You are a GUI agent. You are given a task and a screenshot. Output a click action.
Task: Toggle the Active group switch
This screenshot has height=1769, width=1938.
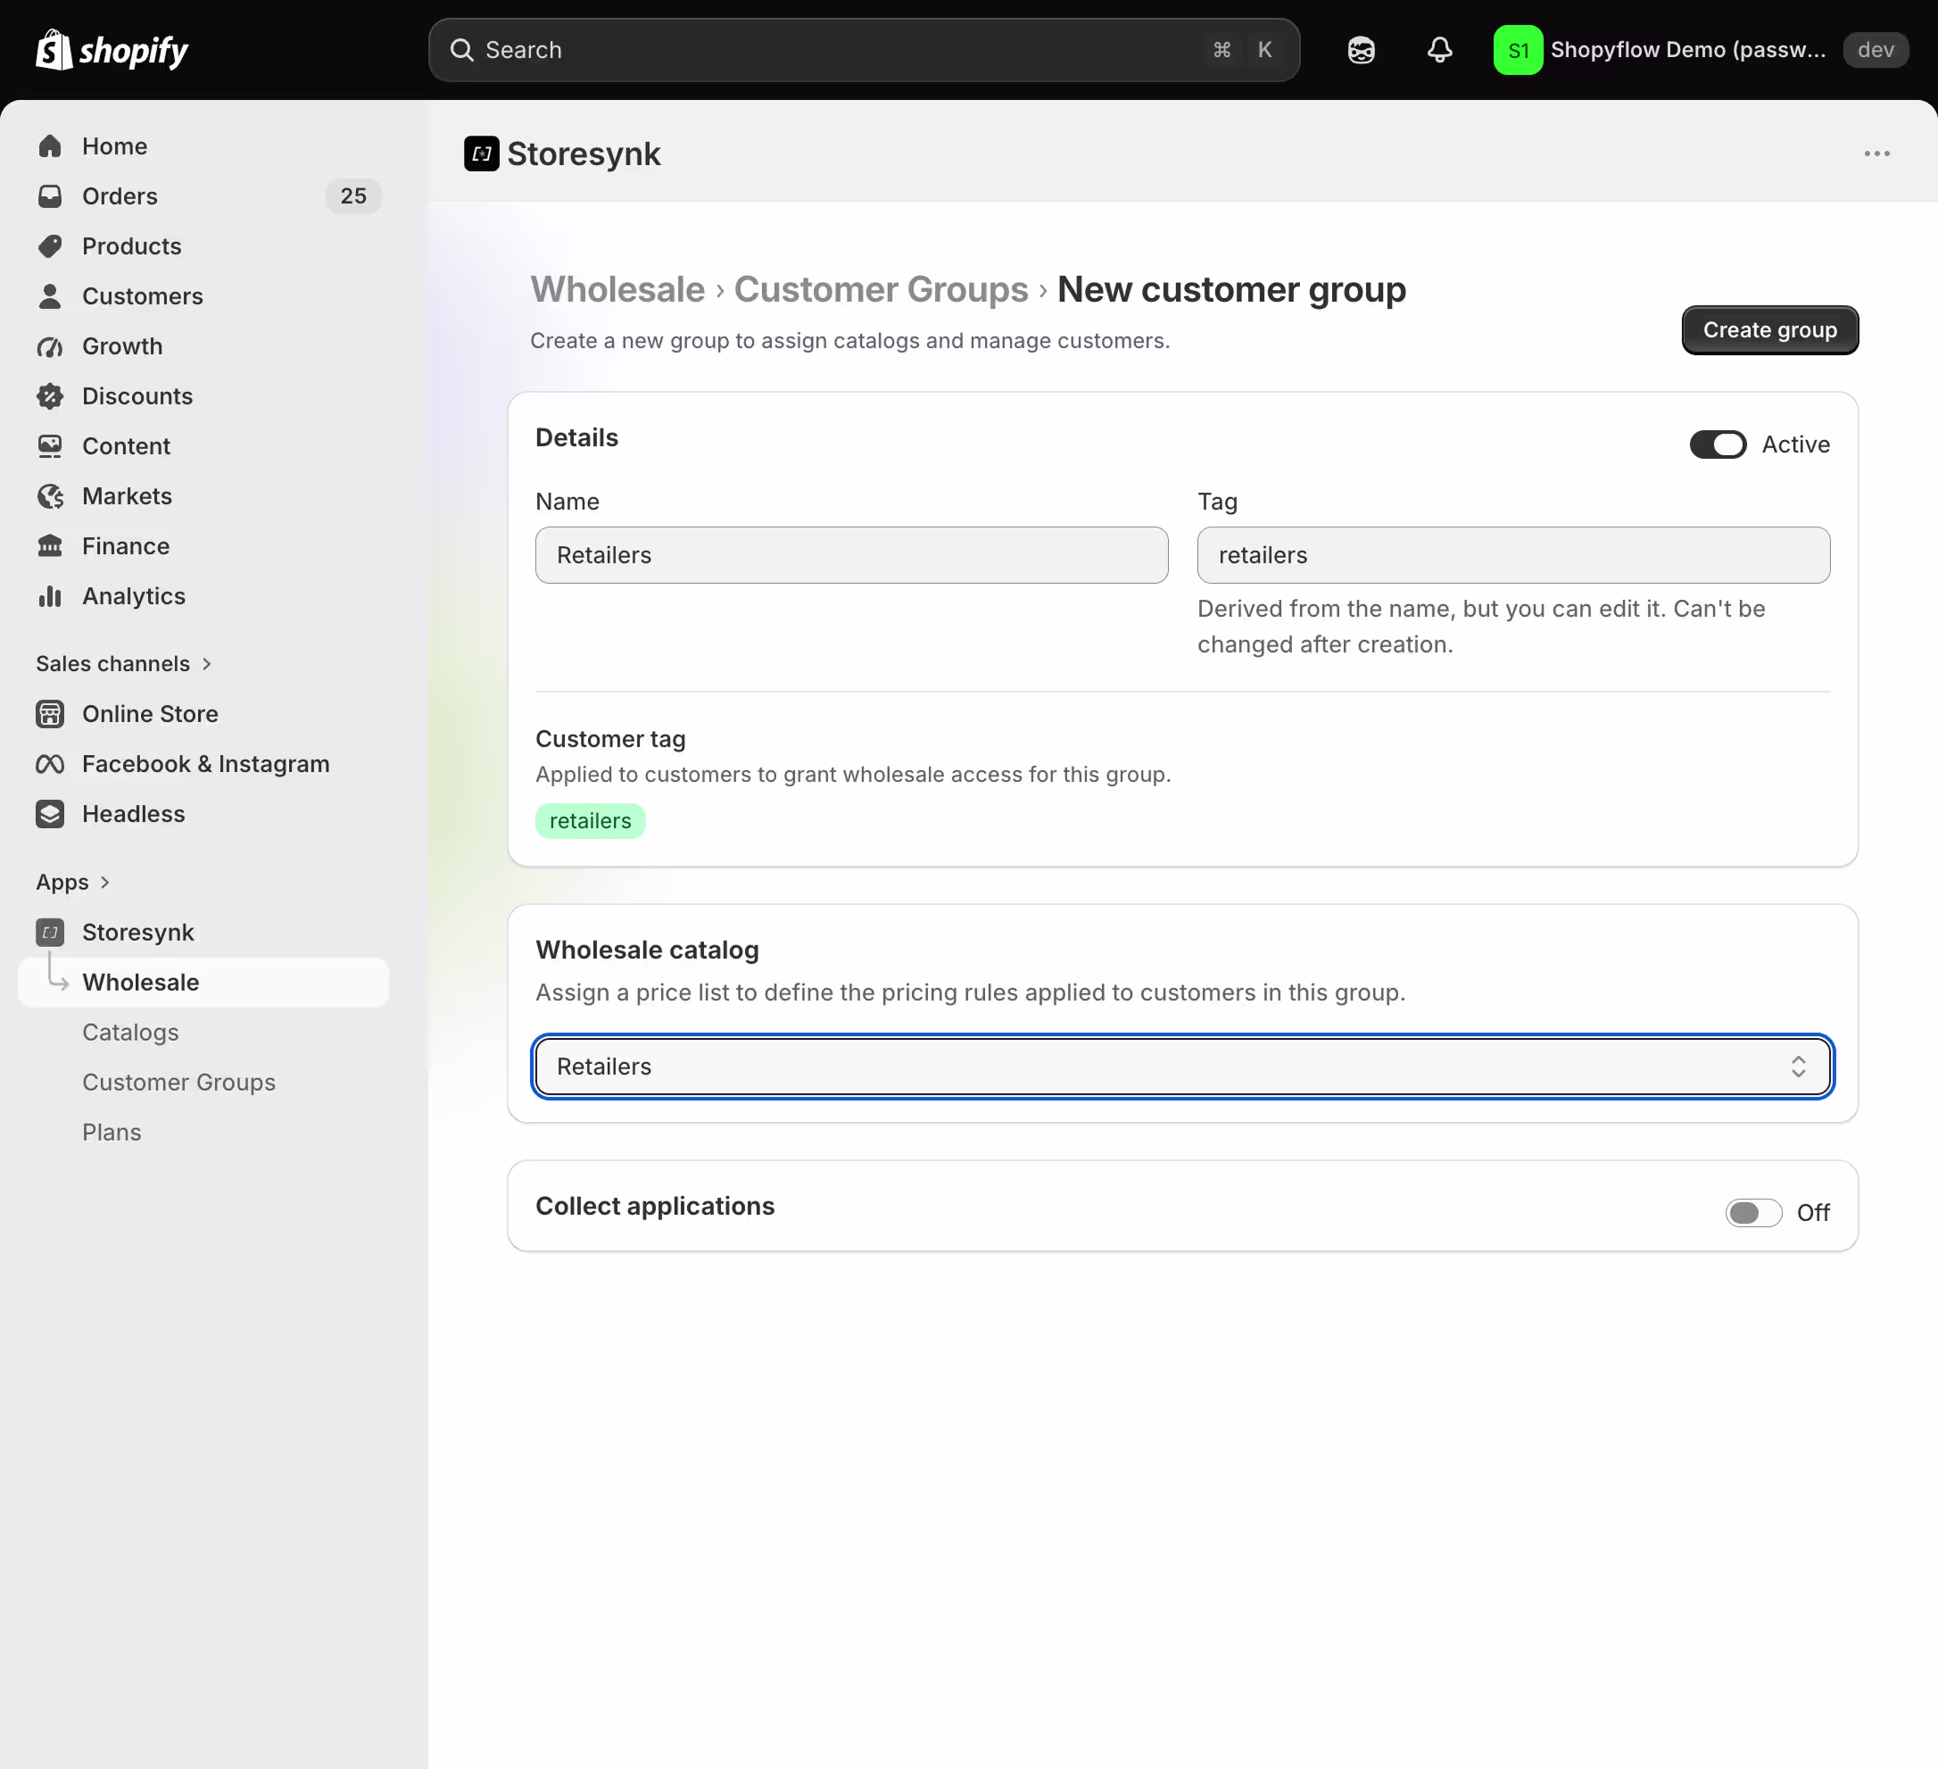pyautogui.click(x=1718, y=445)
